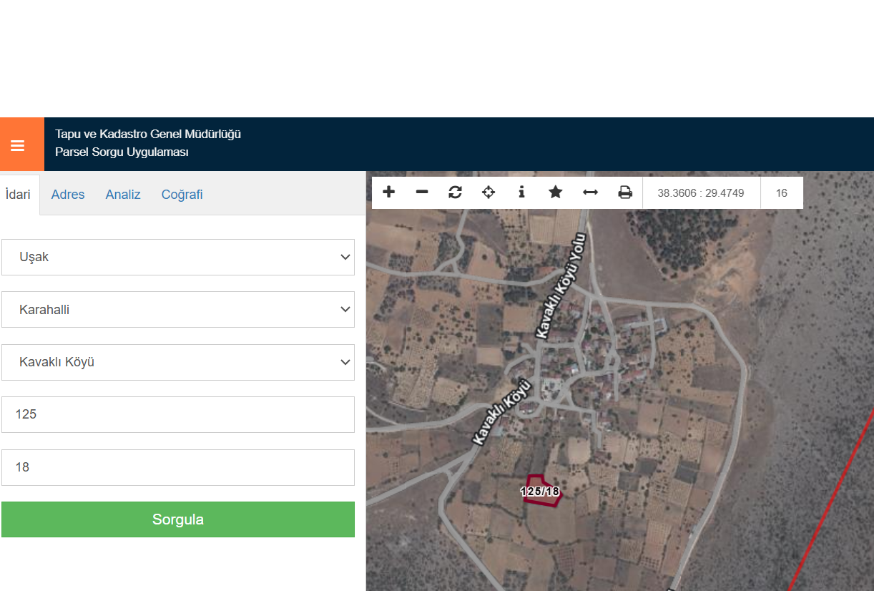Click the coordinates readout 38.3606 : 29.4749
Image resolution: width=874 pixels, height=591 pixels.
pos(701,193)
